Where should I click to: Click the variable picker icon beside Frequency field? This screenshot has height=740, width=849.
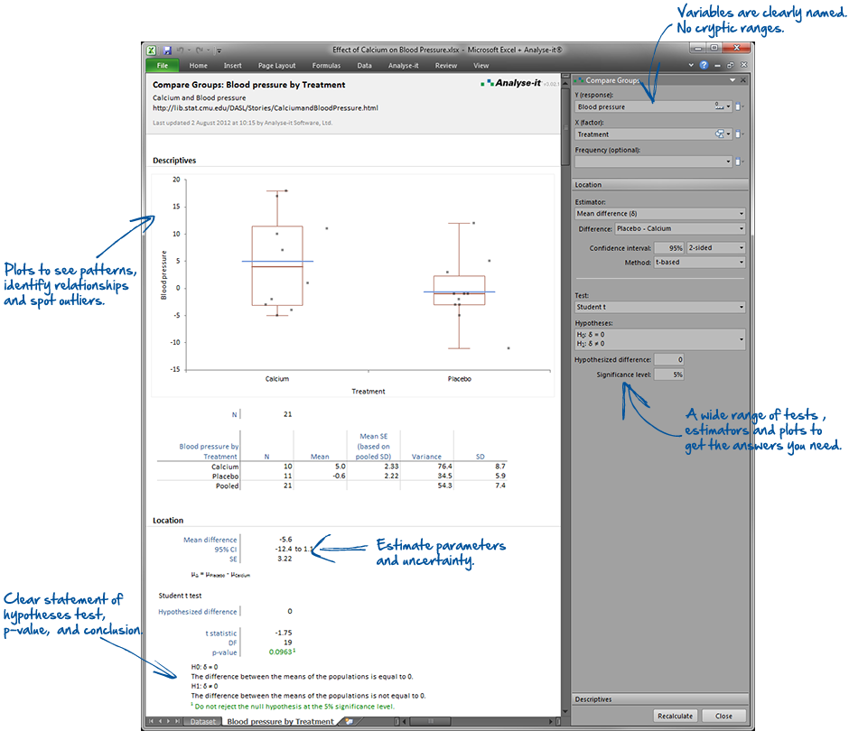738,162
